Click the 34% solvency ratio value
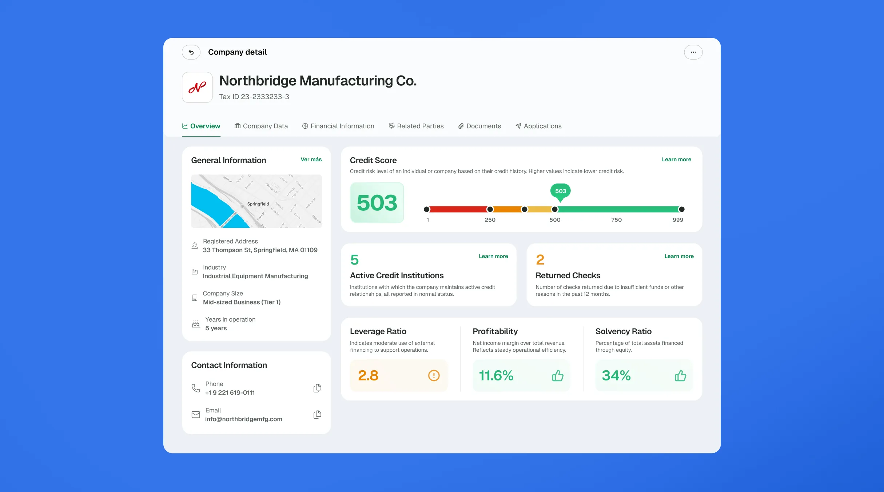Image resolution: width=884 pixels, height=492 pixels. click(616, 375)
